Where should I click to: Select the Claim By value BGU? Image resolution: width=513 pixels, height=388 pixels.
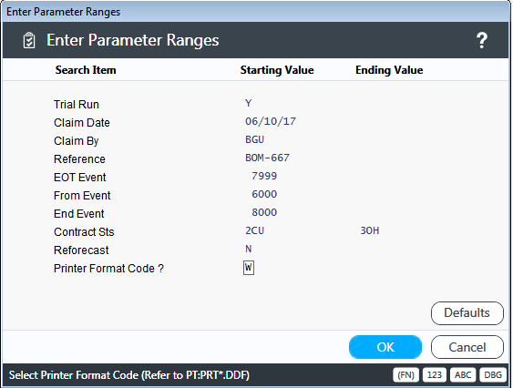click(254, 139)
